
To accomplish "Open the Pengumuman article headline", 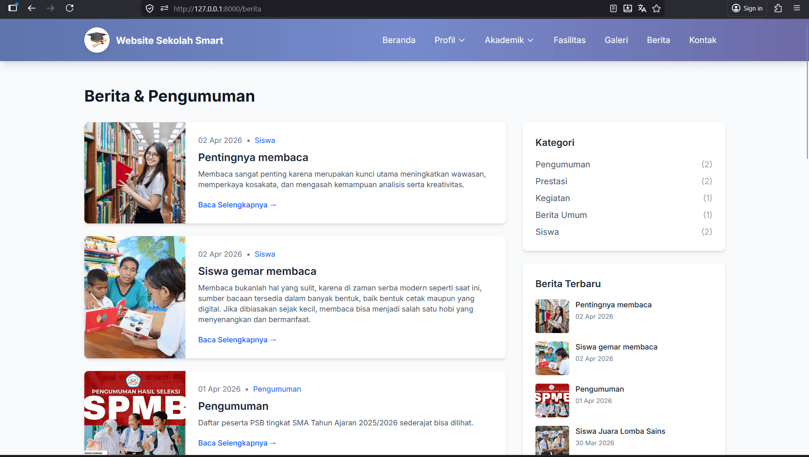I will tap(233, 406).
